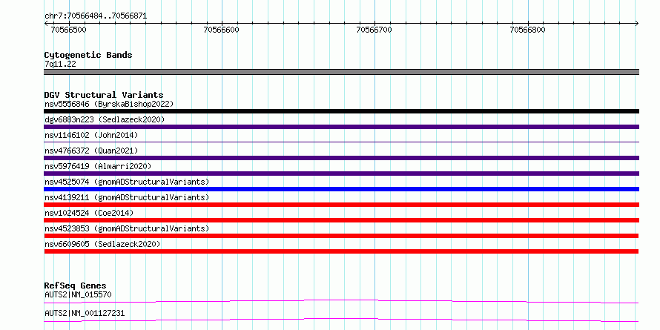Click the DGV Structural Variants track heading
The image size is (660, 330).
[104, 95]
